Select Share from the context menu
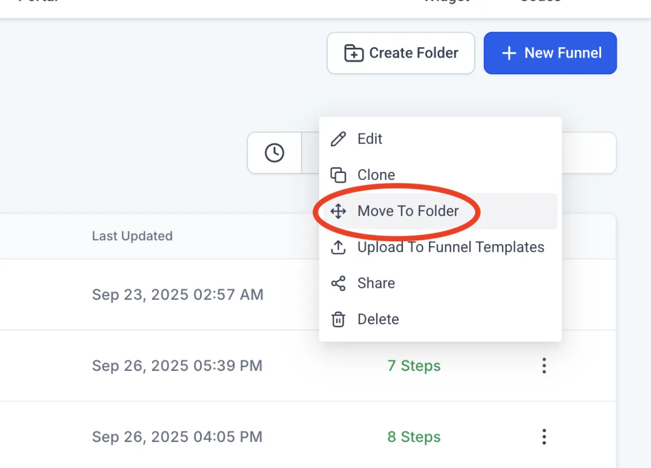The height and width of the screenshot is (468, 651). [x=376, y=283]
